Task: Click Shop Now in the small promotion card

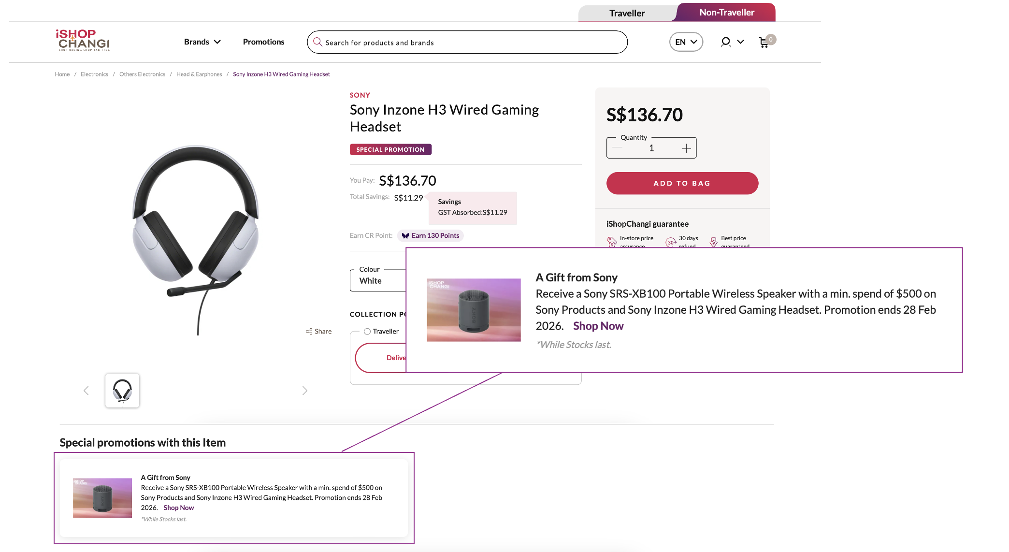Action: point(178,508)
